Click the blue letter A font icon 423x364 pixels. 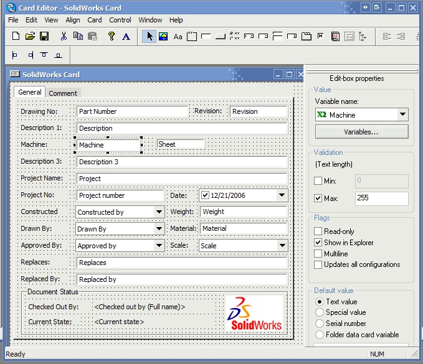pyautogui.click(x=126, y=36)
